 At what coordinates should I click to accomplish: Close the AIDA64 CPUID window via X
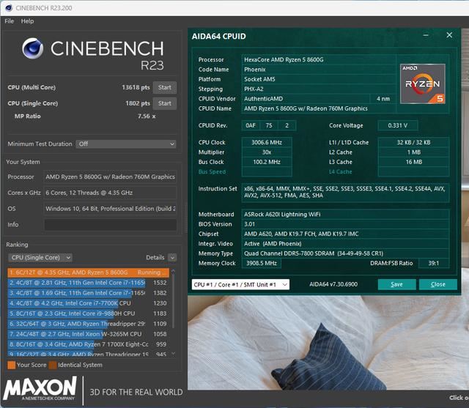point(449,34)
